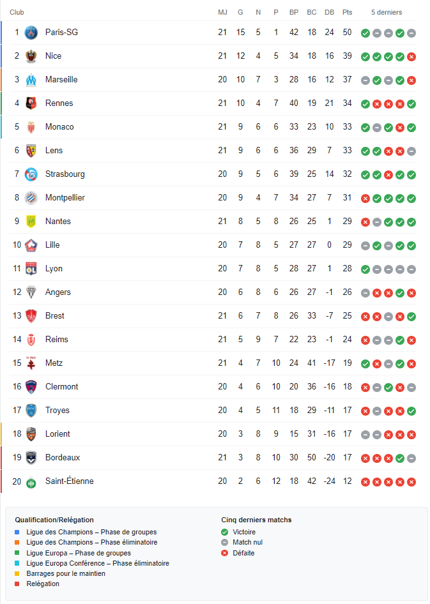Click the Victoire legend check icon
This screenshot has width=430, height=604.
[x=225, y=532]
